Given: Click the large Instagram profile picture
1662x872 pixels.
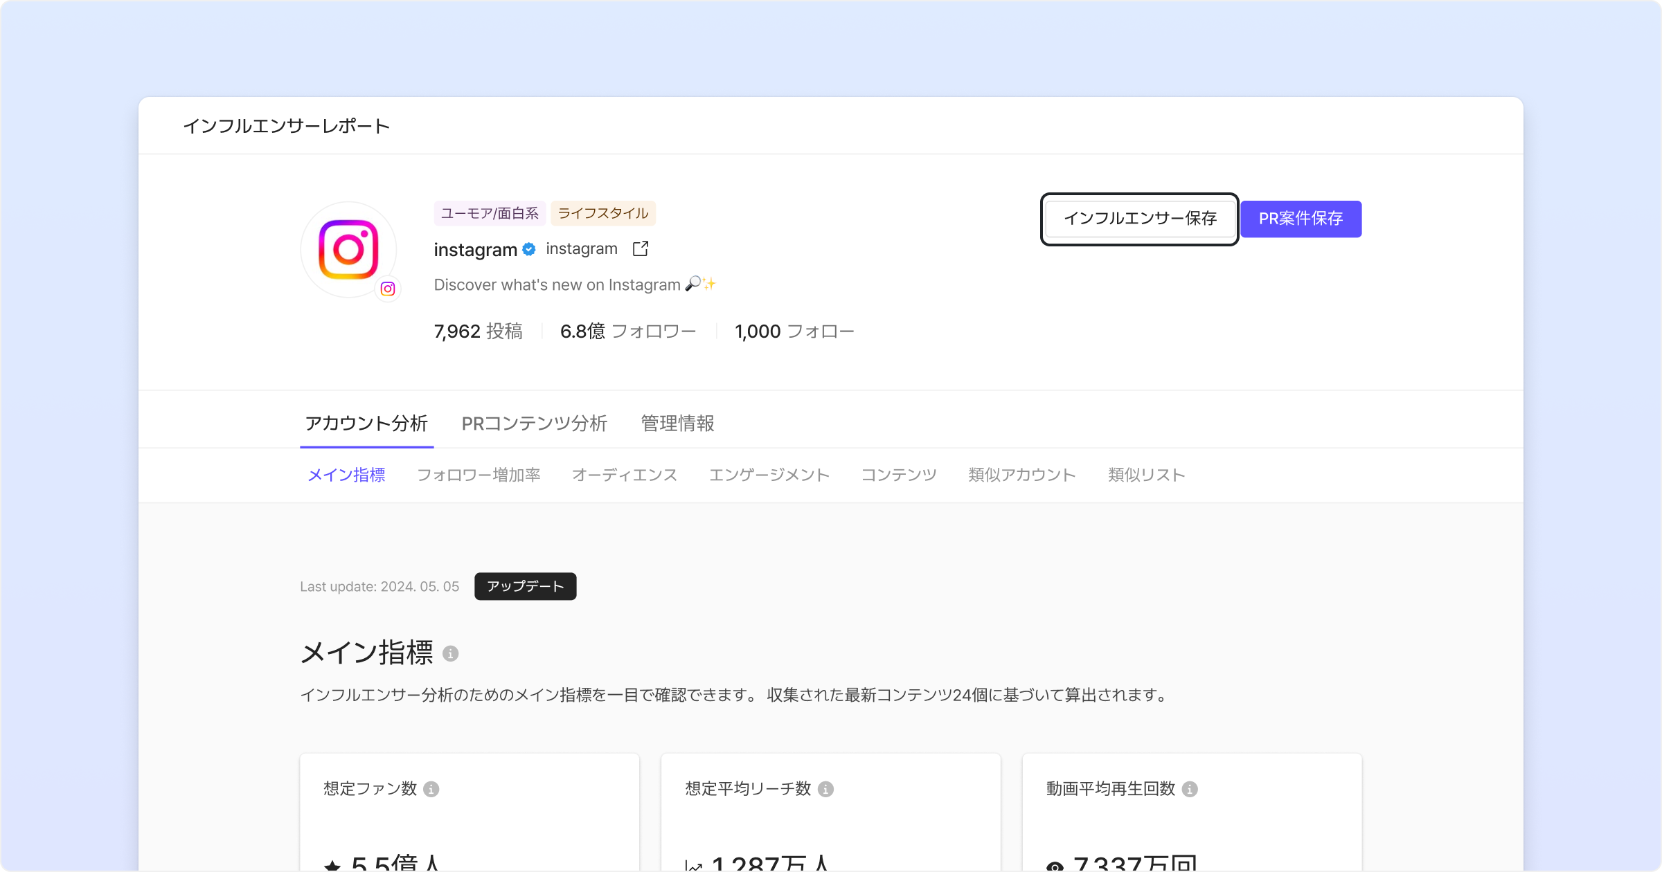Looking at the screenshot, I should click(x=348, y=249).
